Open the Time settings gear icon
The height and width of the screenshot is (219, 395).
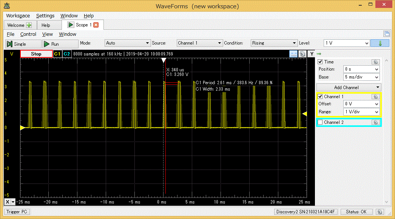(x=375, y=62)
